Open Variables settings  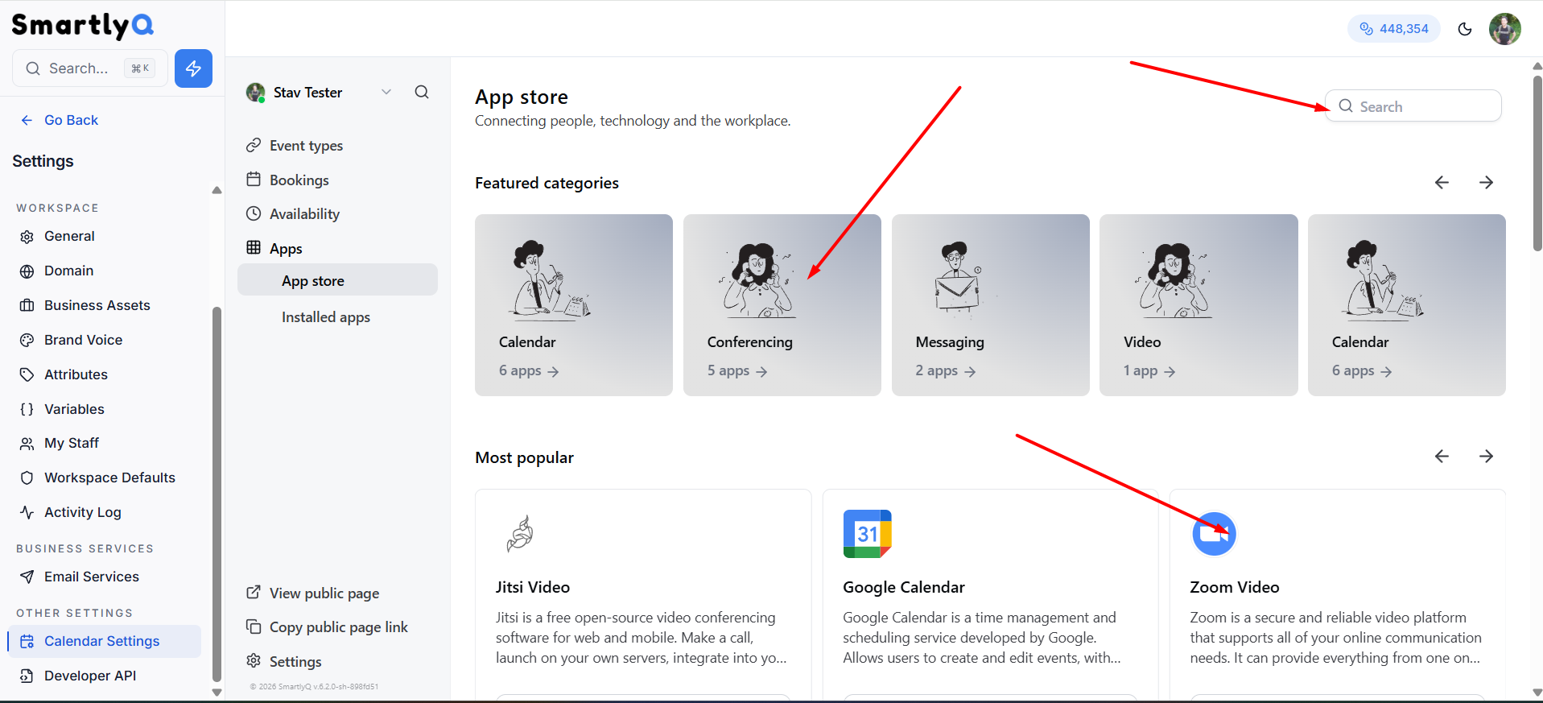[74, 409]
